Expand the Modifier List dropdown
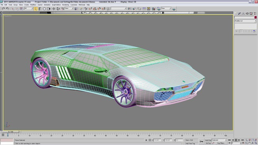 (245, 21)
